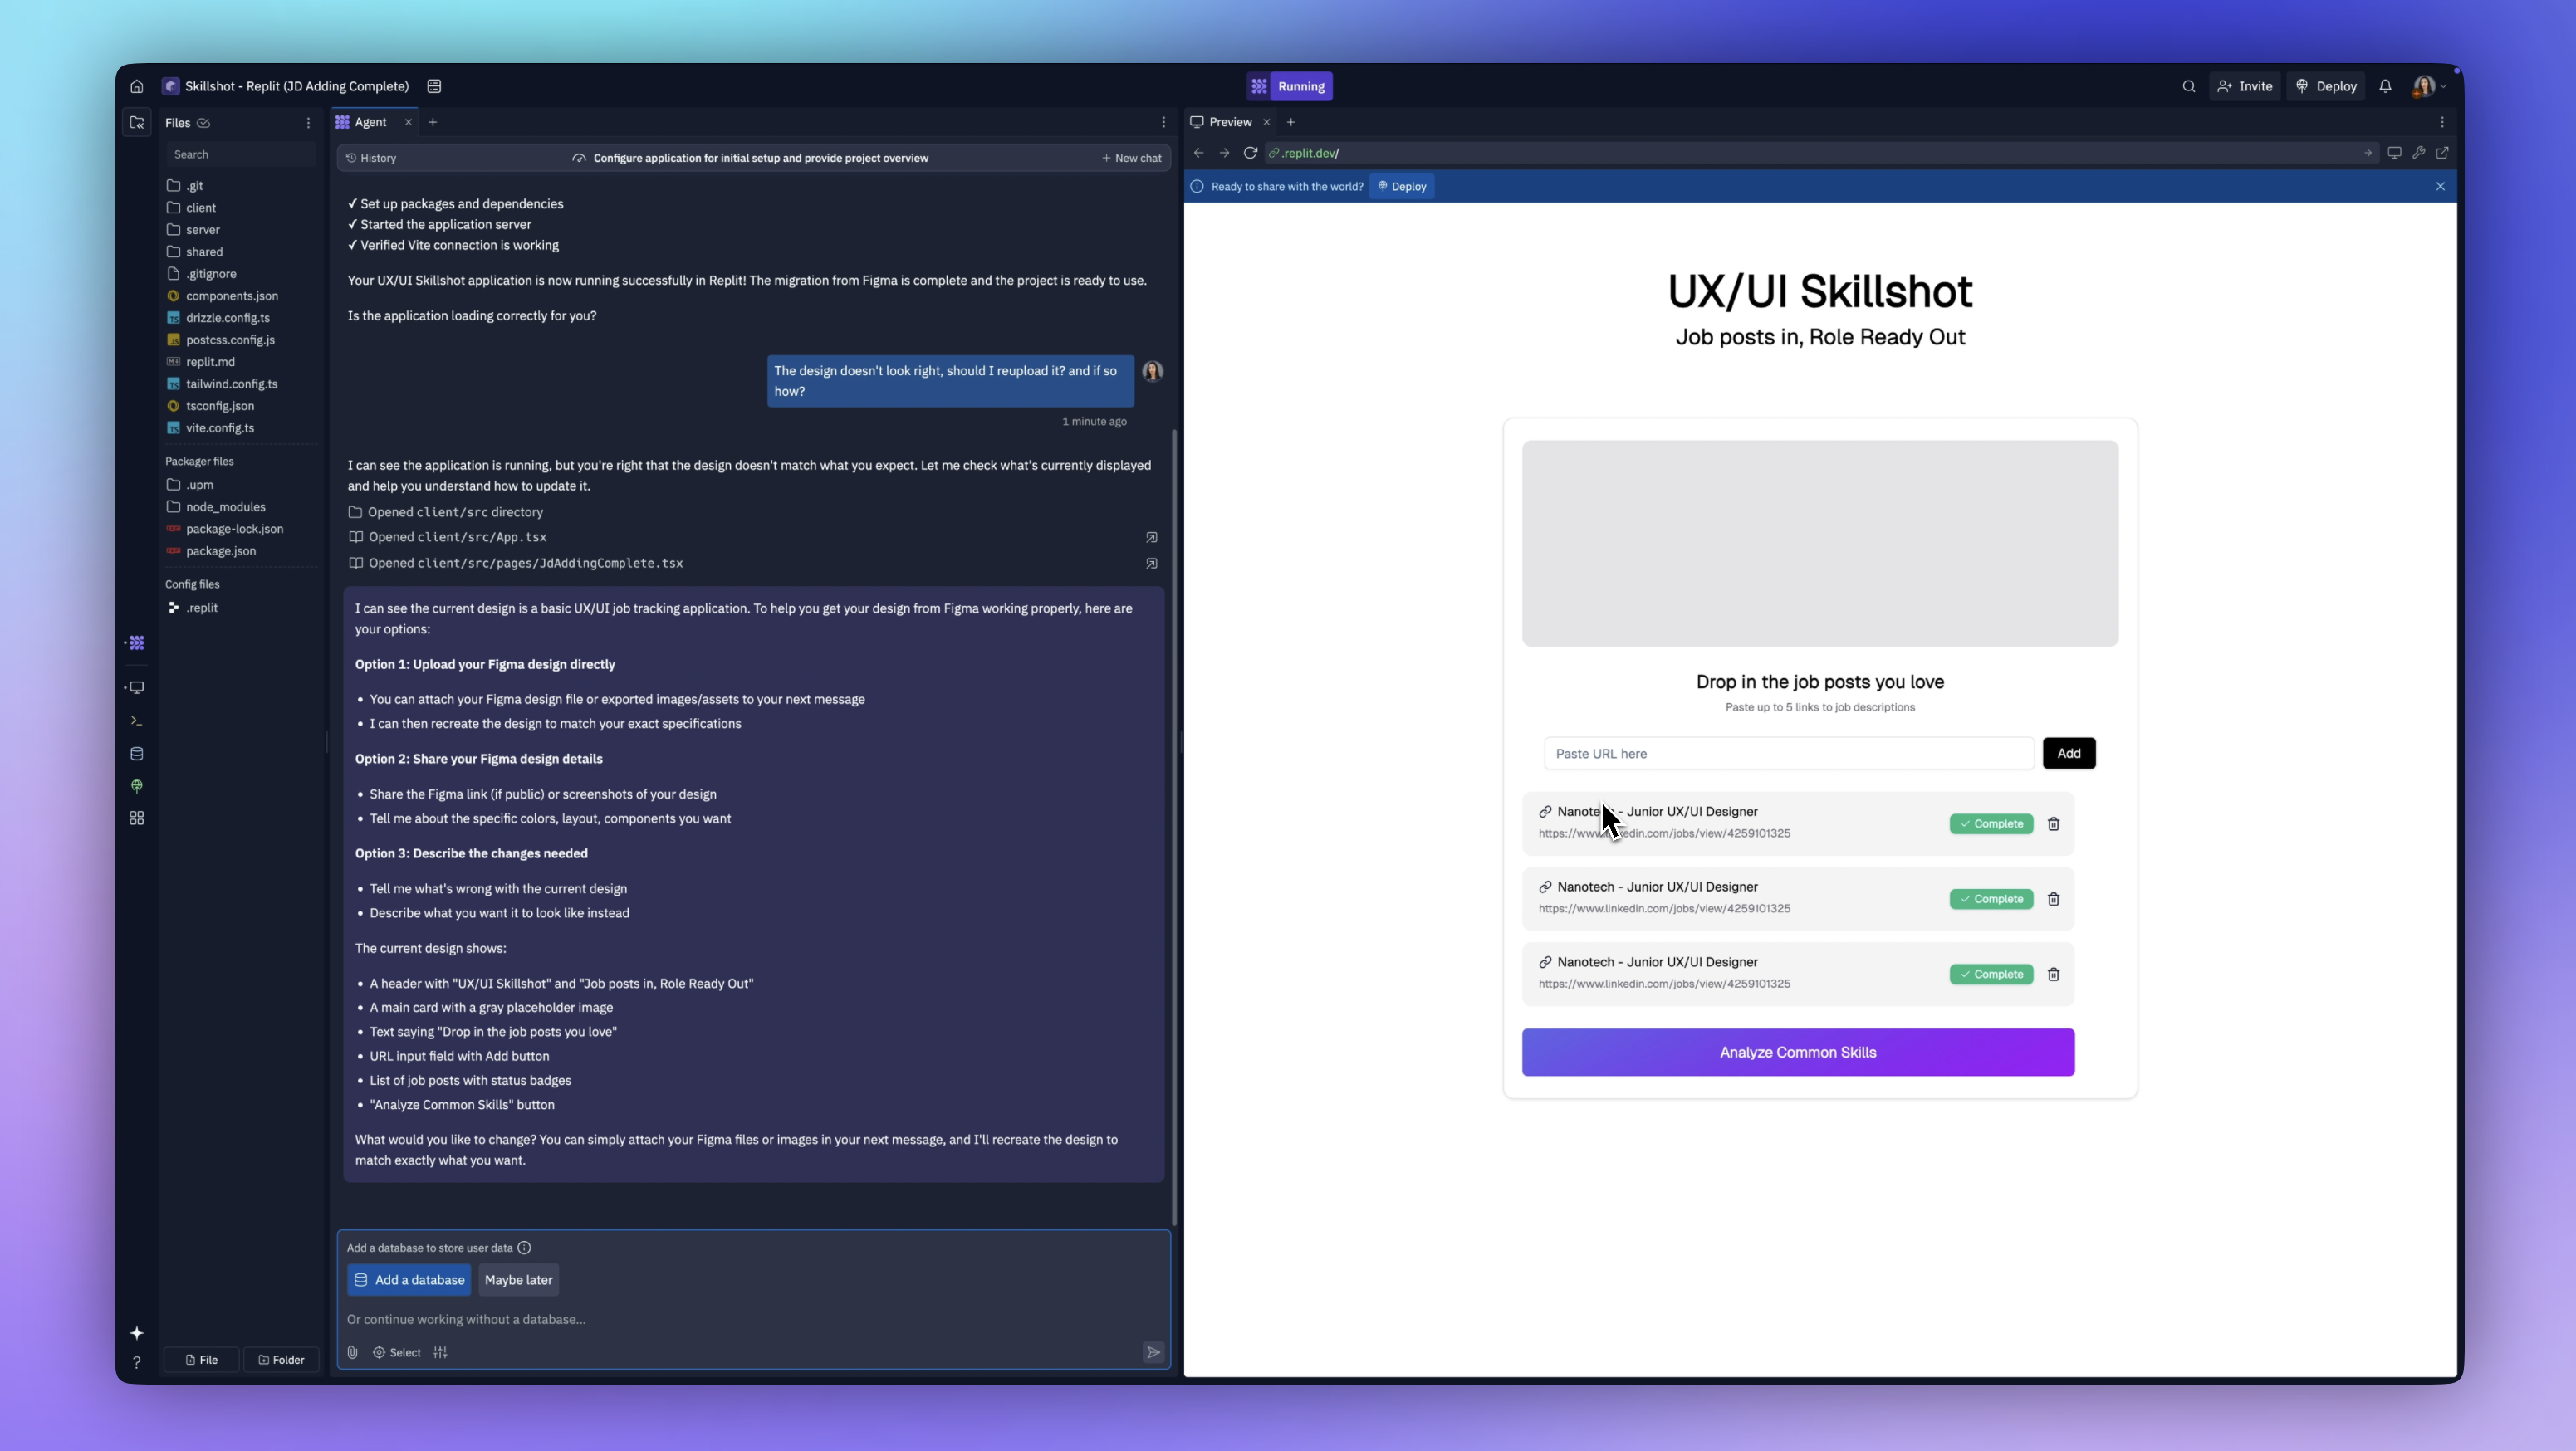Delete the third Nanotech job post

click(x=2053, y=975)
